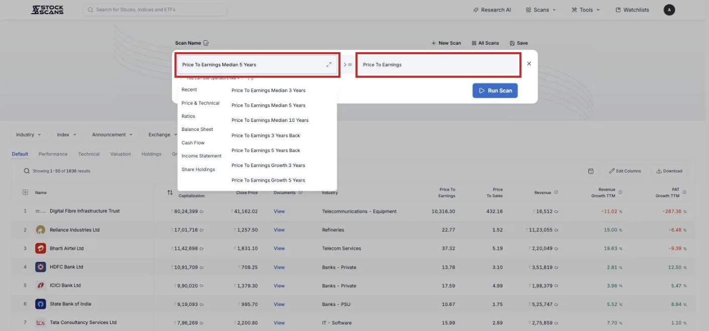Open Research AI
This screenshot has height=331, width=709.
[492, 10]
